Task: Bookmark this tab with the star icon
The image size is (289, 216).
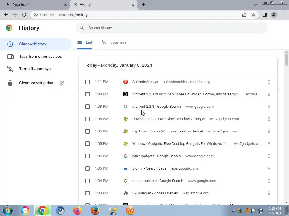Action: pyautogui.click(x=253, y=15)
